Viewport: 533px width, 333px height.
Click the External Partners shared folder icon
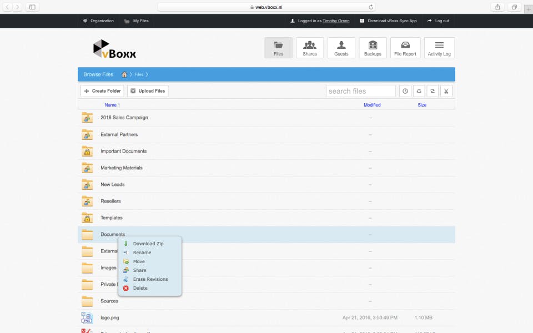[x=87, y=134]
